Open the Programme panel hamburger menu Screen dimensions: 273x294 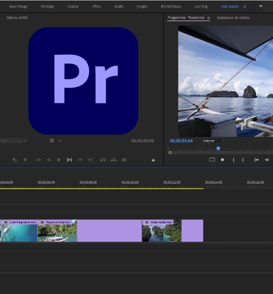(x=208, y=18)
